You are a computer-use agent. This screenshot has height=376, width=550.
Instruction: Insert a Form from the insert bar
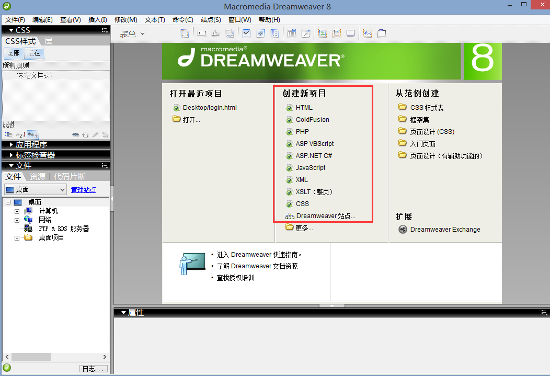pyautogui.click(x=185, y=33)
